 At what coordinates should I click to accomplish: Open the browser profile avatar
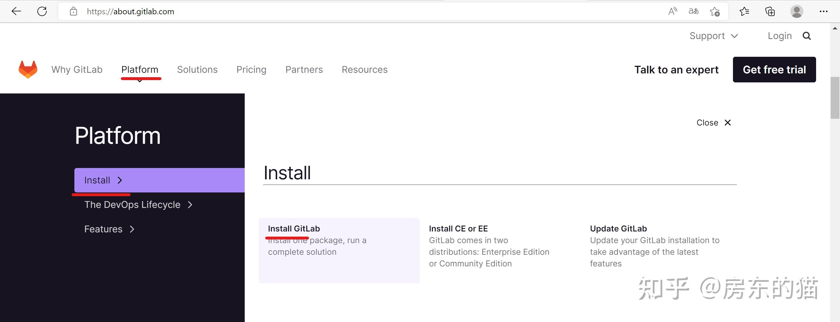point(796,11)
